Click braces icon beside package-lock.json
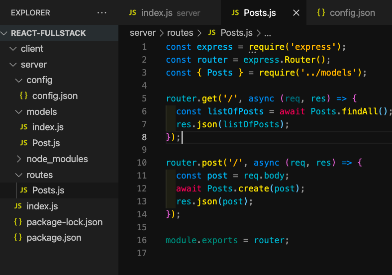The image size is (392, 275). [18, 222]
